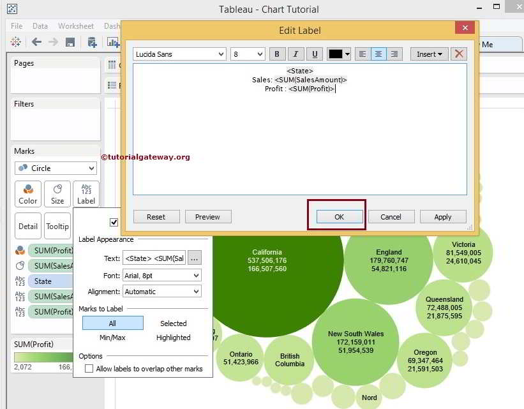524x409 pixels.
Task: Enable Allow labels to overlap other marks
Action: [x=89, y=369]
